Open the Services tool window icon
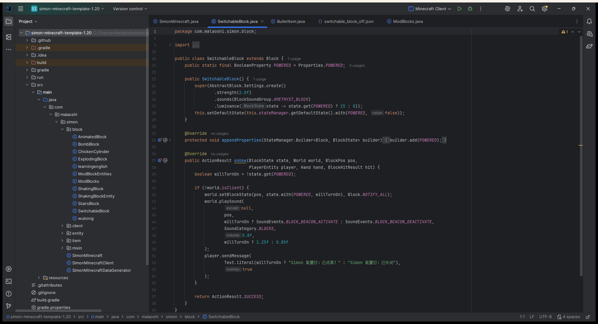The width and height of the screenshot is (598, 324). 9,269
